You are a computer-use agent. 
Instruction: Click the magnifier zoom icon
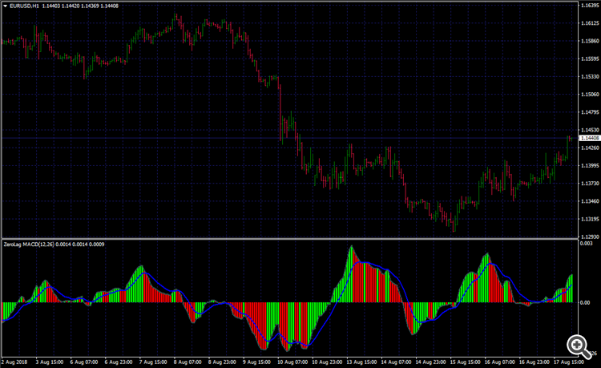(579, 346)
